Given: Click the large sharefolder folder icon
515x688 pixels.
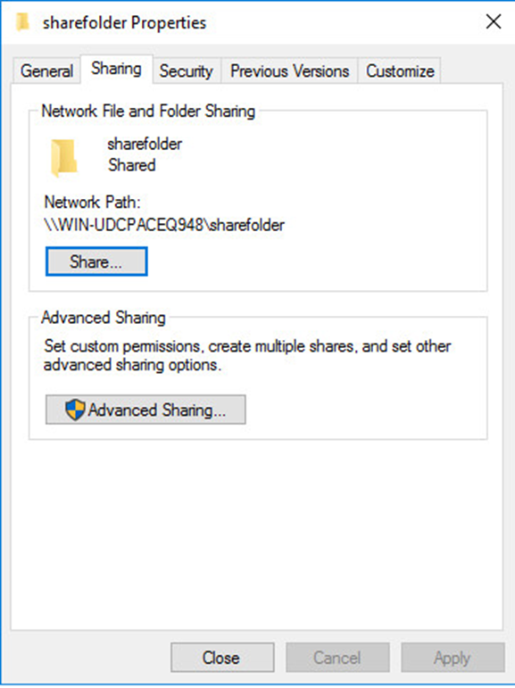Looking at the screenshot, I should (64, 158).
